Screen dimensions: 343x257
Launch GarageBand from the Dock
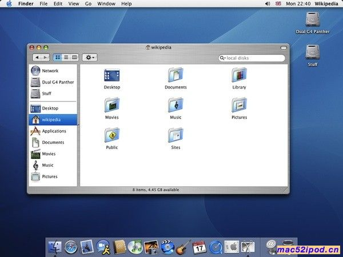point(184,247)
